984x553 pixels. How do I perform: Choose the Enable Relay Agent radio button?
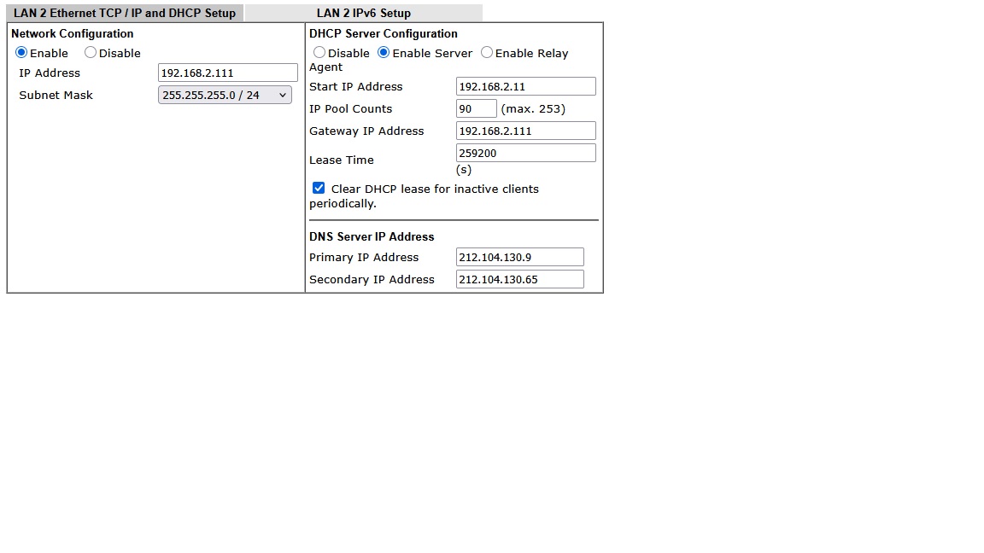coord(487,53)
